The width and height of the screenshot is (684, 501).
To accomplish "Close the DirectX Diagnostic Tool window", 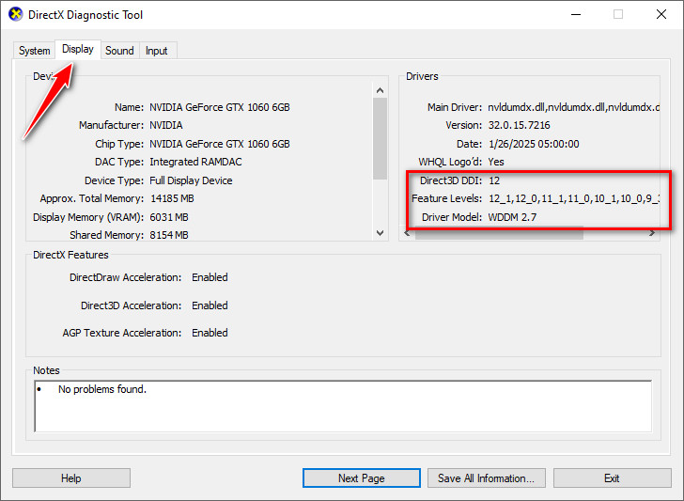I will pos(661,14).
